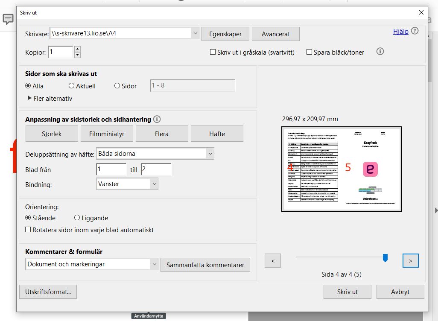Click the preview zoom slider handle

[x=385, y=257]
